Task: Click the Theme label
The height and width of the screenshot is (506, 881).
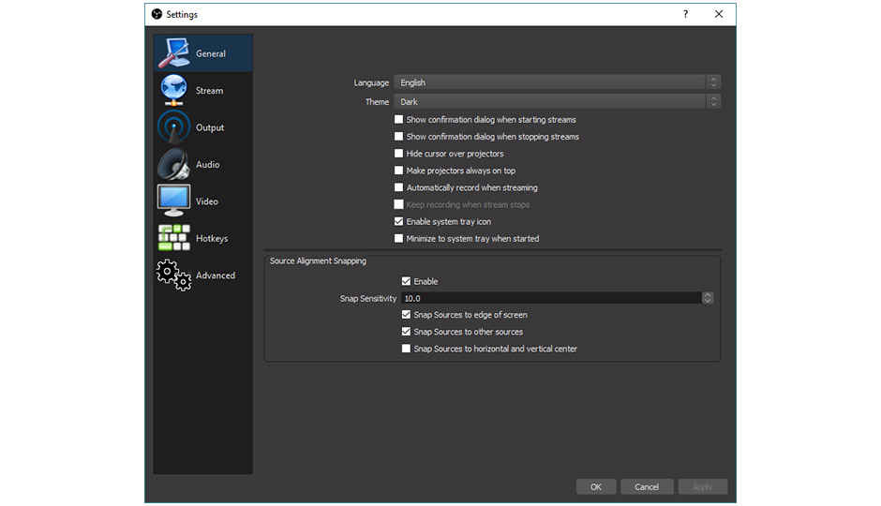Action: click(x=377, y=101)
